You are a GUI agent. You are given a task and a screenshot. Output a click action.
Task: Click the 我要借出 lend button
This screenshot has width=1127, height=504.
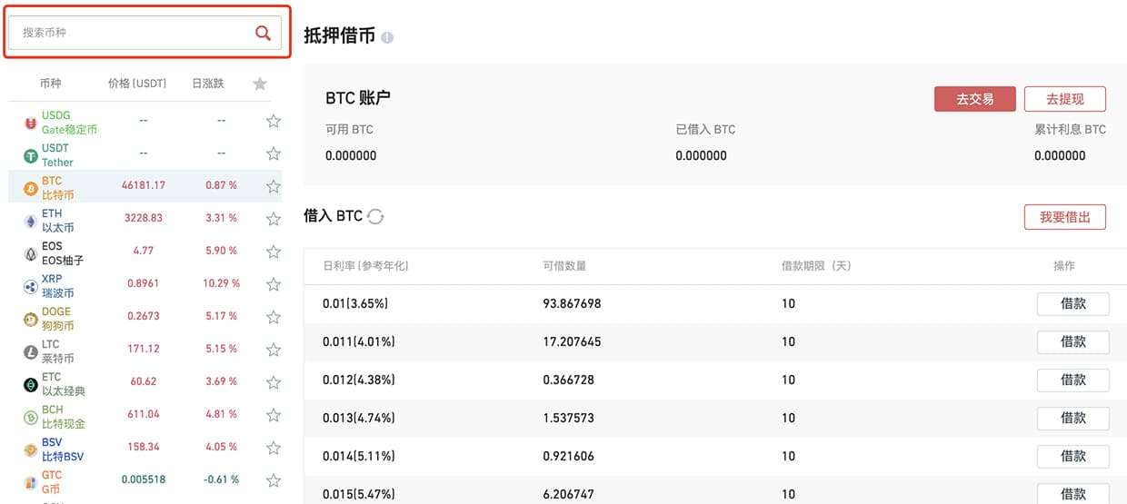click(x=1065, y=217)
